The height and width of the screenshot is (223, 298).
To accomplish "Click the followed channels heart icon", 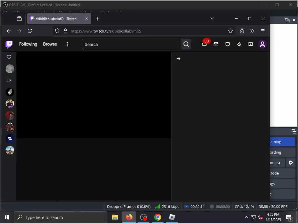I will pos(9,57).
